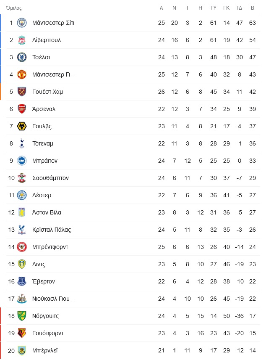The width and height of the screenshot is (266, 360).
Task: Click the Burnley crest beside Μπέρνλεϊ
Action: pos(22,350)
